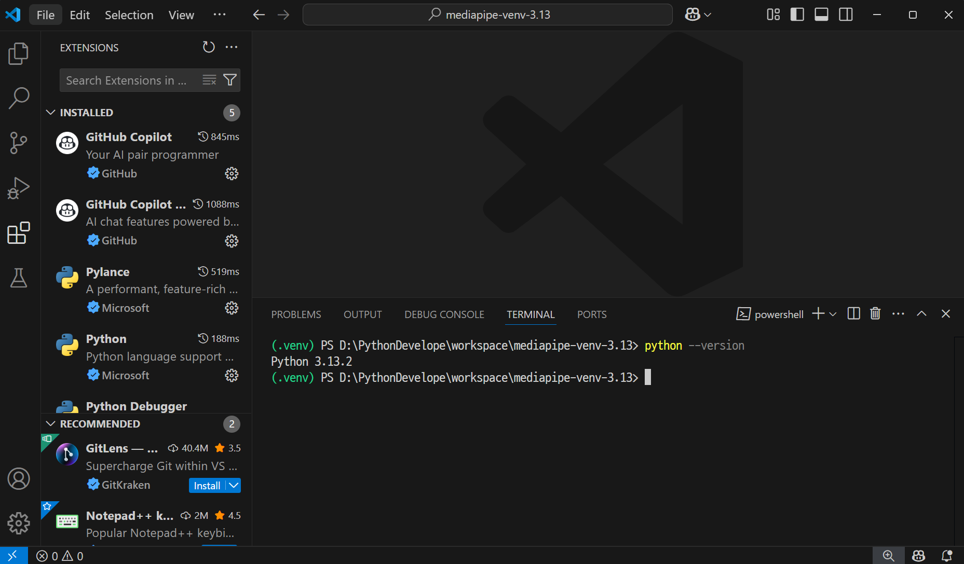Open the Manage gear in activity bar

[x=19, y=524]
